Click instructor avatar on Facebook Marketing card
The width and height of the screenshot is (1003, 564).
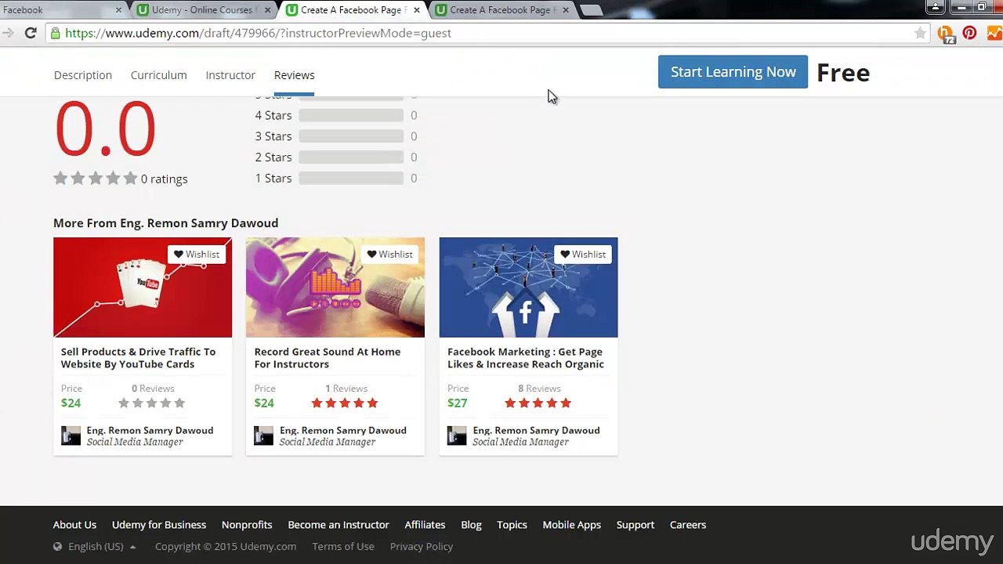(457, 436)
